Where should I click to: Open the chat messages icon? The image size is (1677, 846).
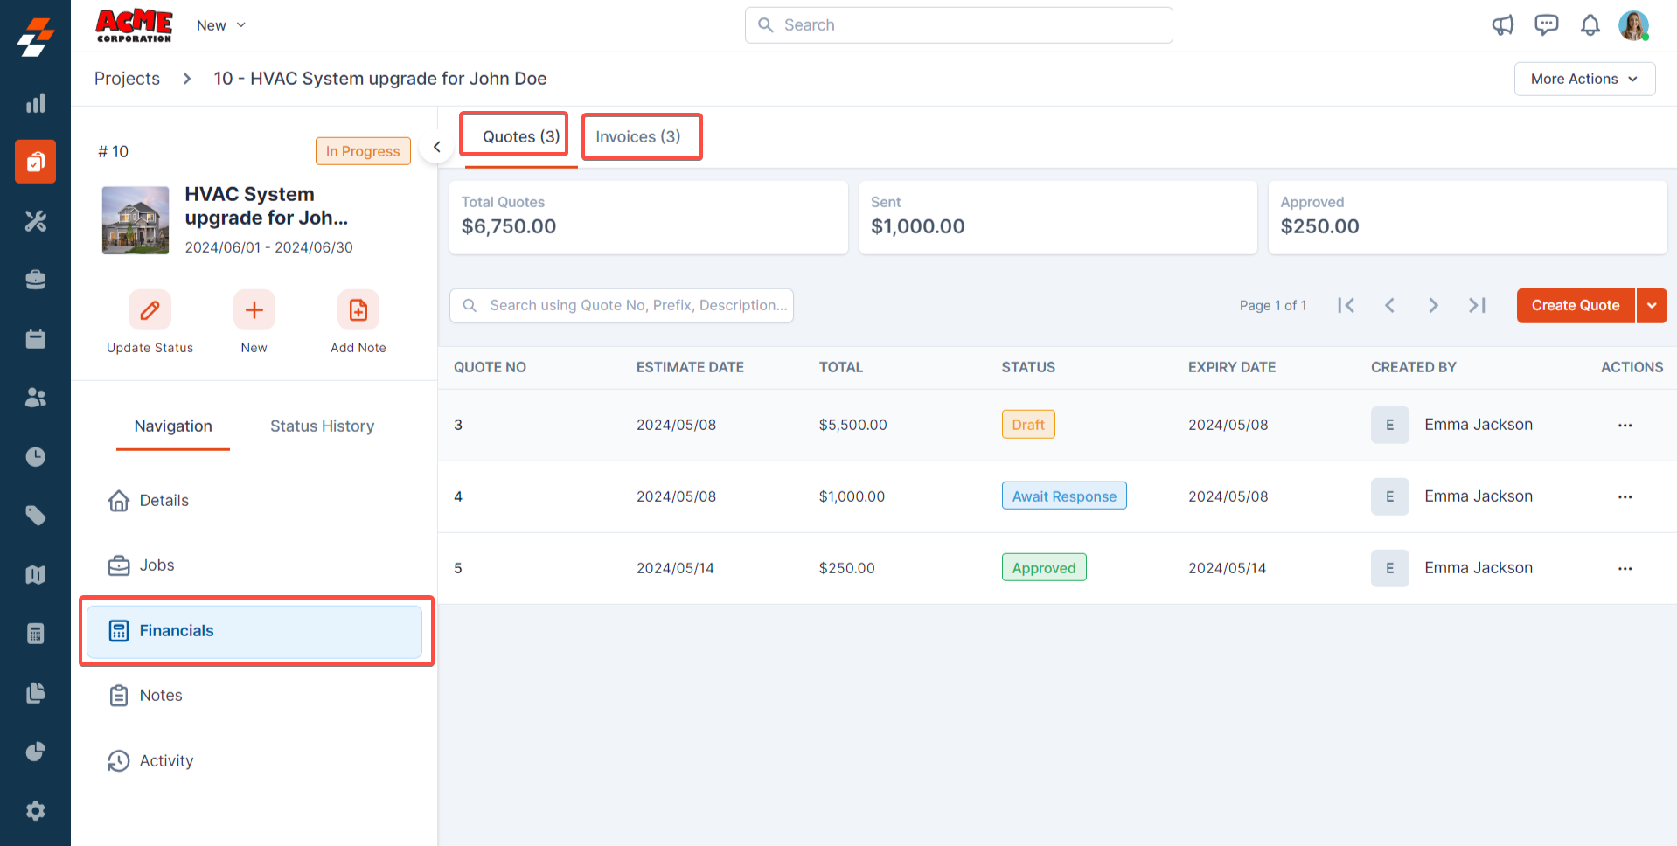(1546, 25)
